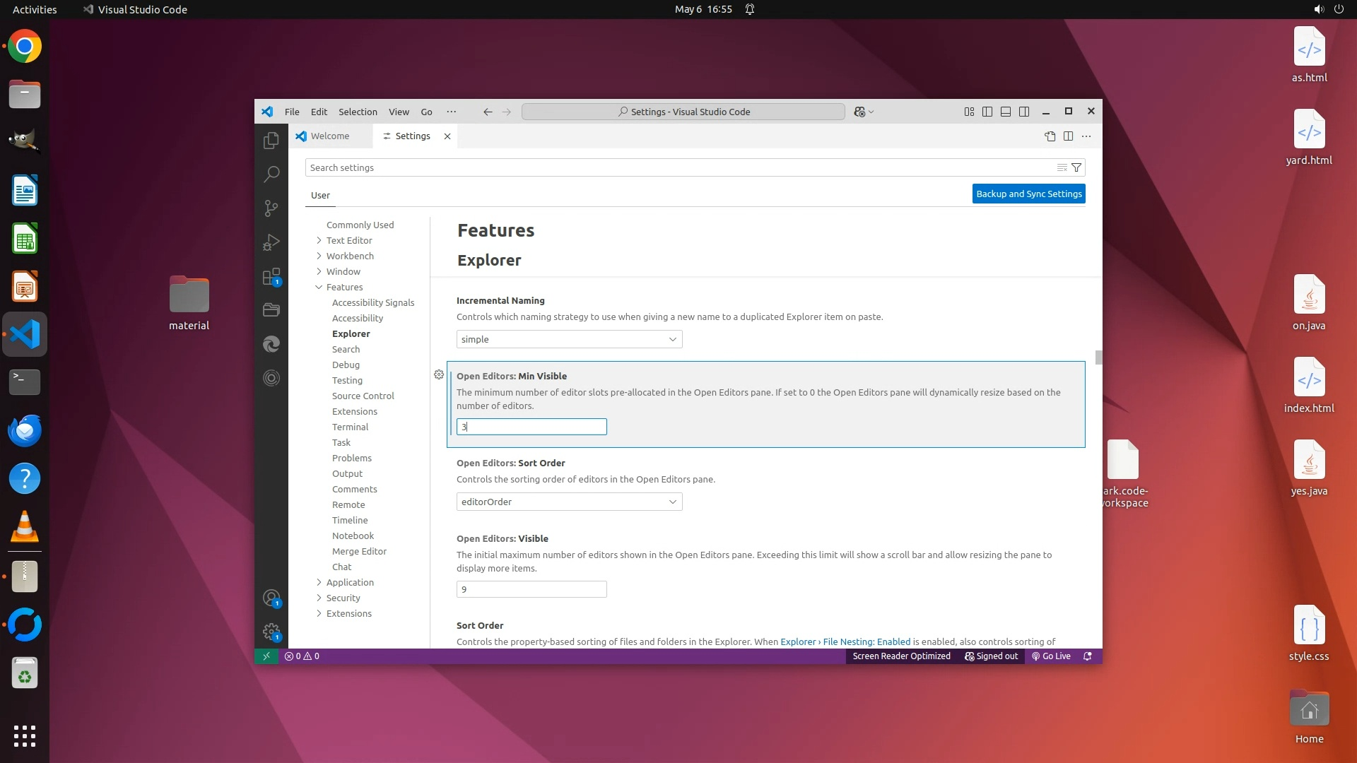Open the Selection menu

(x=358, y=112)
